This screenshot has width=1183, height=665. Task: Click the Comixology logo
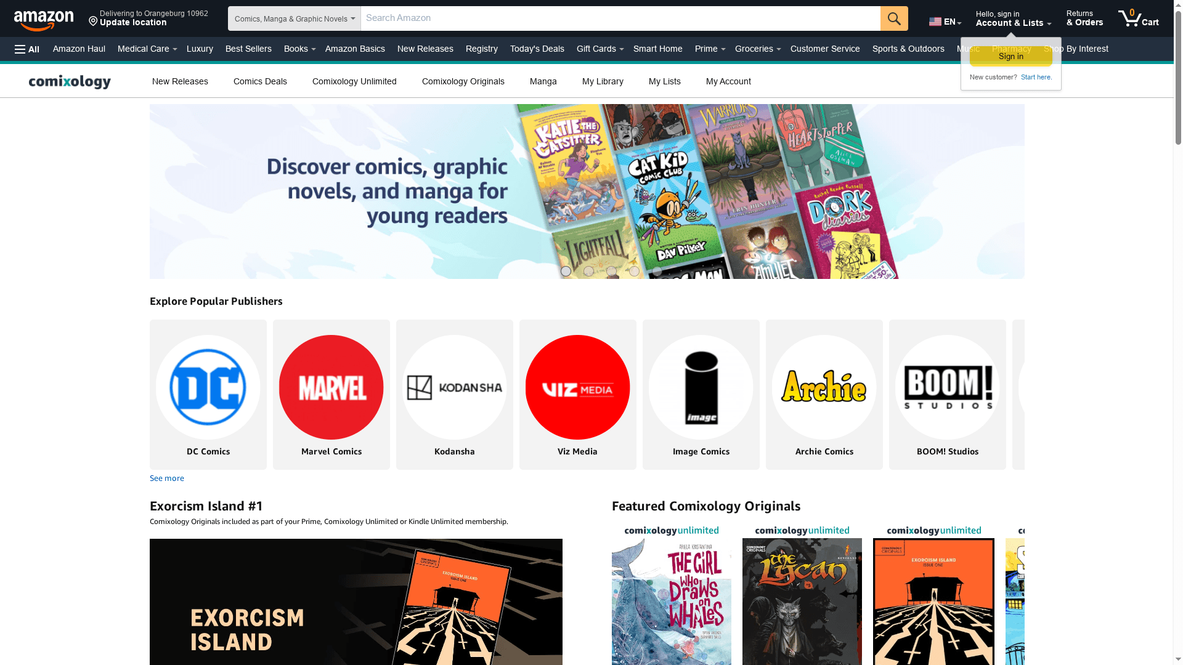tap(70, 81)
